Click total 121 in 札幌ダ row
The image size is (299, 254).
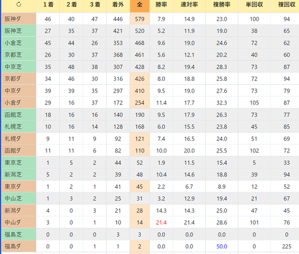[x=140, y=139]
